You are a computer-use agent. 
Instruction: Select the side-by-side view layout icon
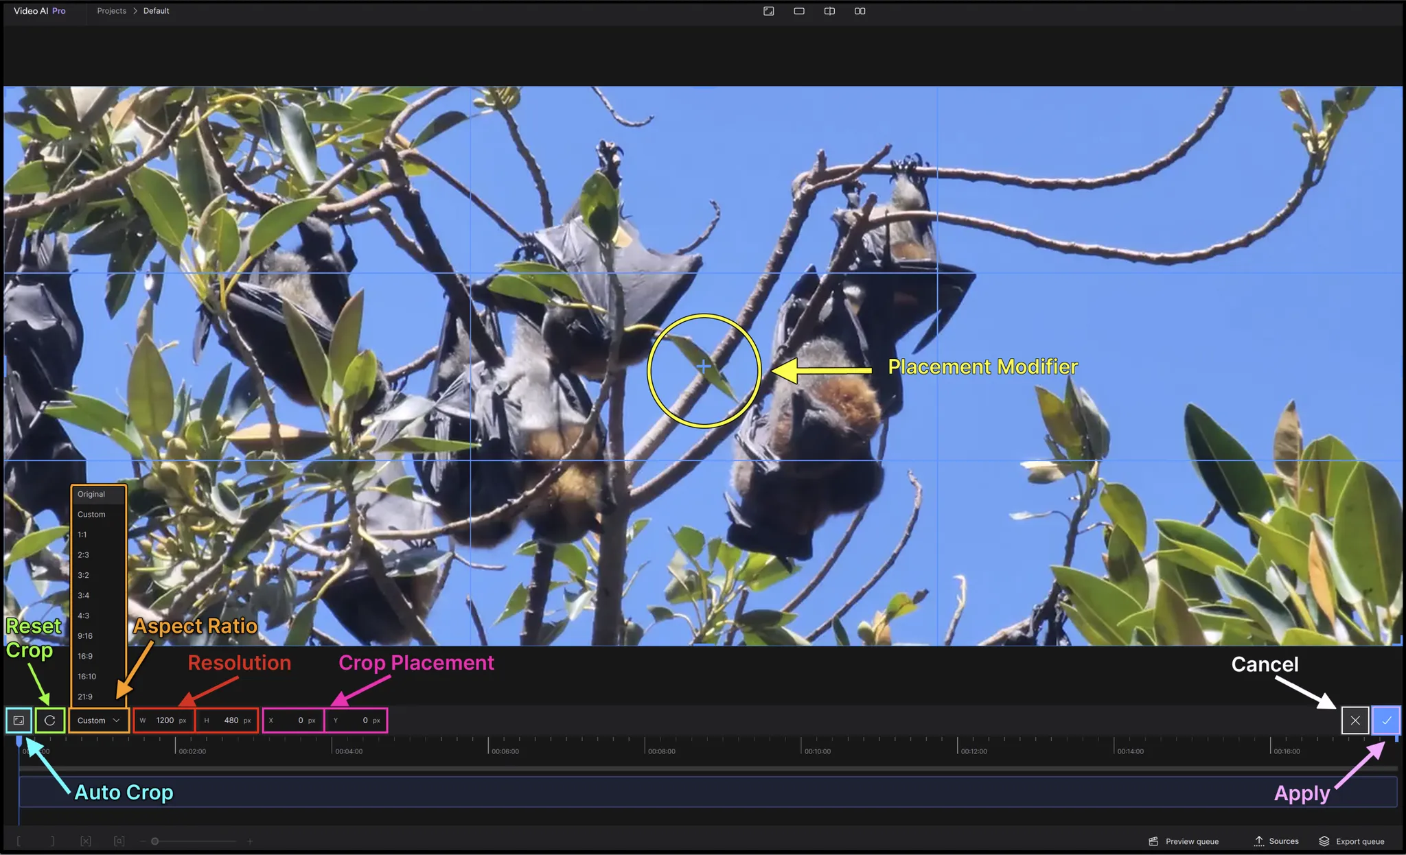[x=860, y=11]
